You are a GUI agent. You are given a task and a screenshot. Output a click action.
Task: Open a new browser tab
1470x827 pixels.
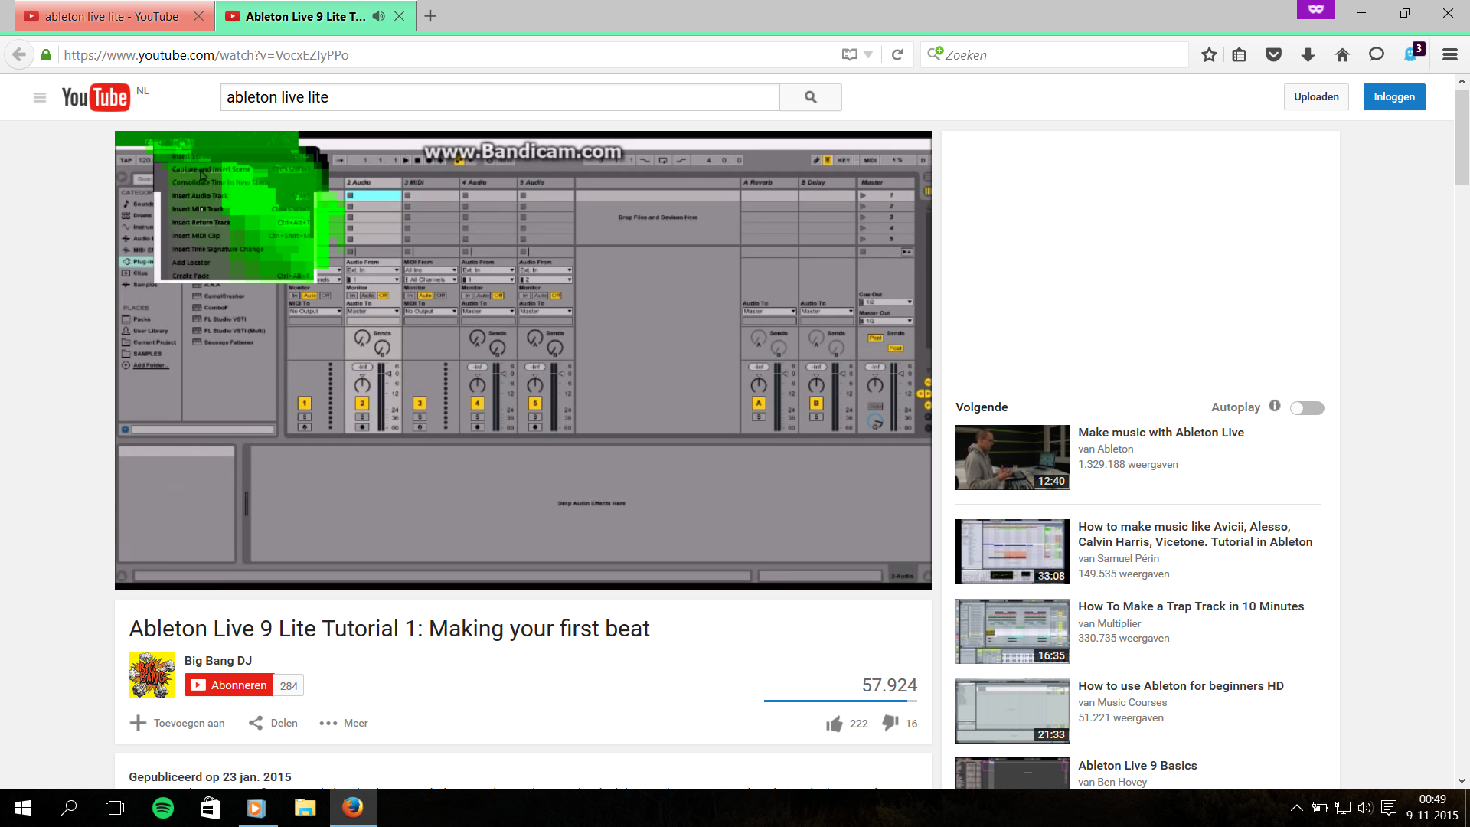tap(430, 16)
